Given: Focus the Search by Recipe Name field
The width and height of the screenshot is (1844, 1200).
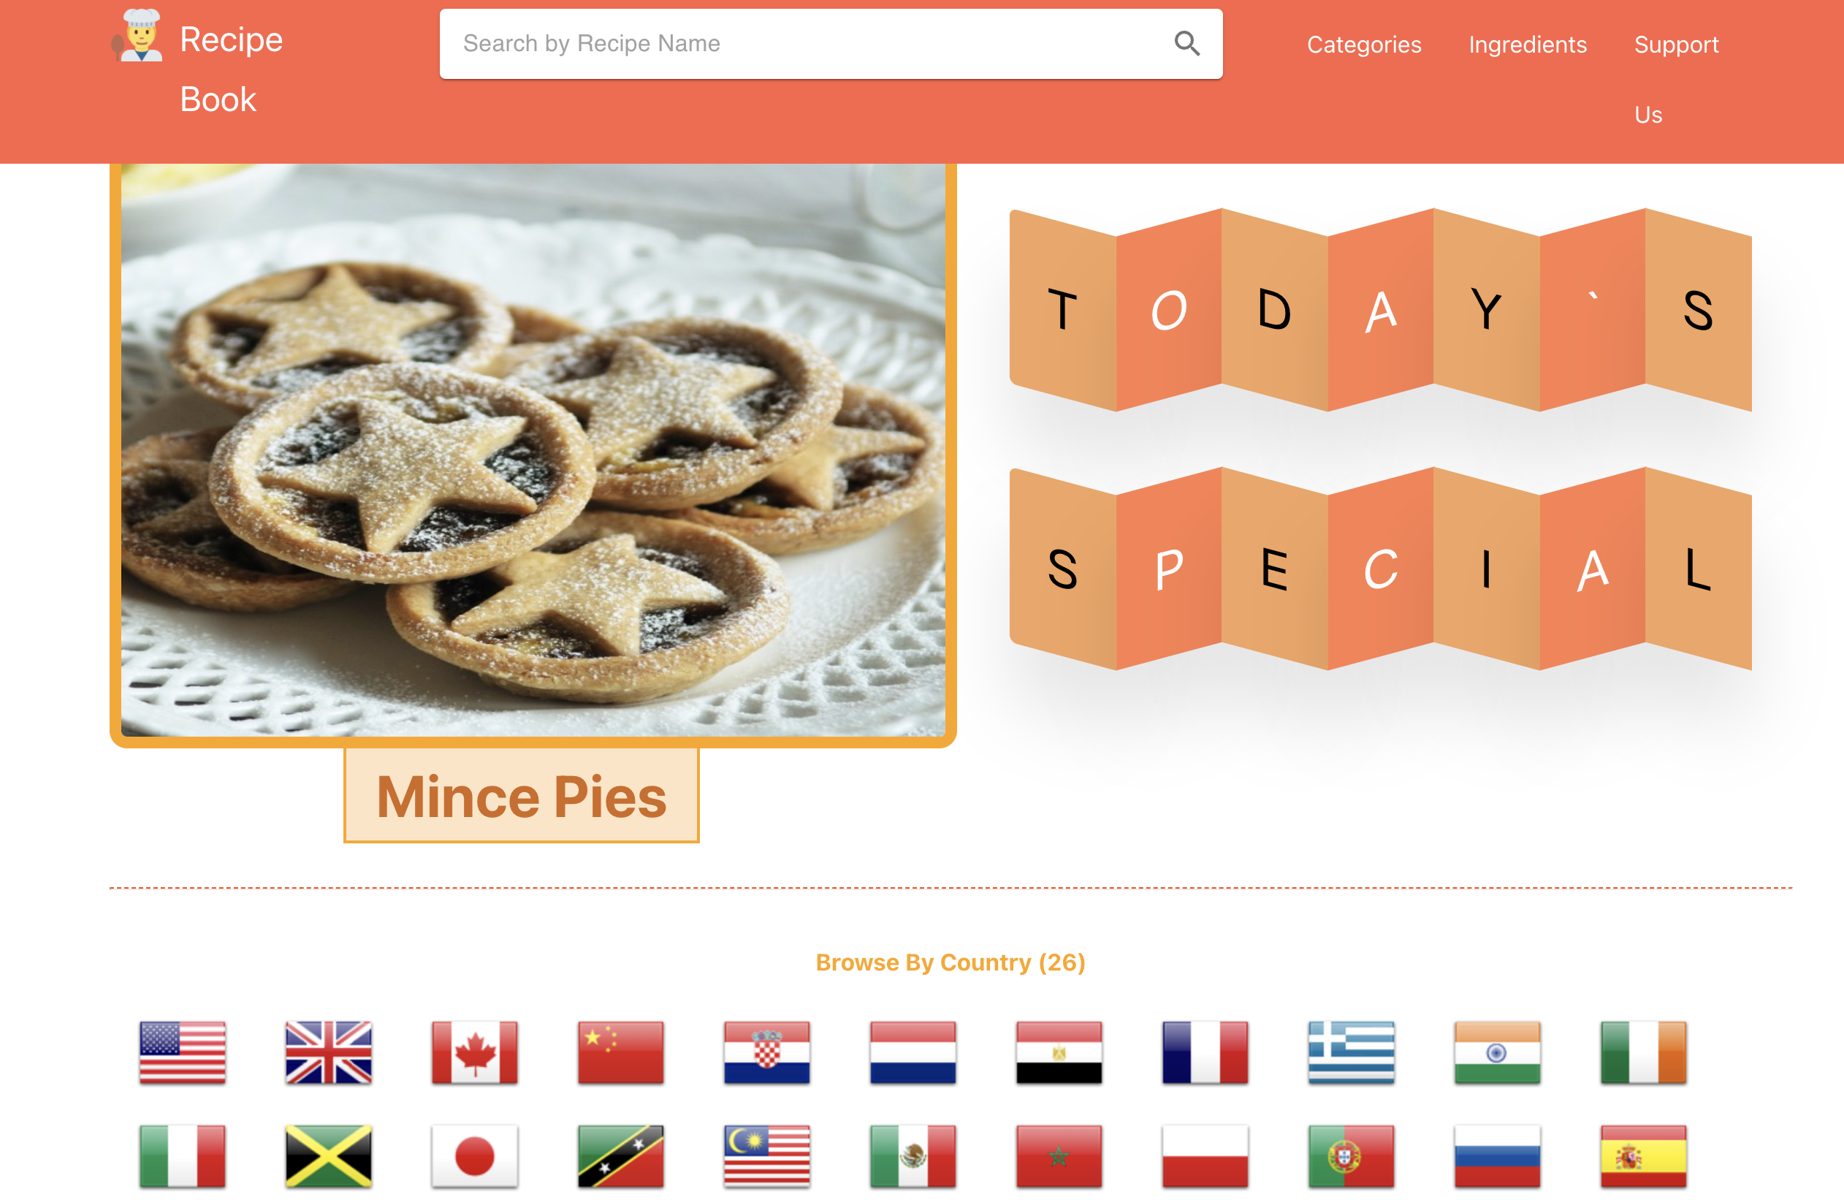Looking at the screenshot, I should point(806,43).
